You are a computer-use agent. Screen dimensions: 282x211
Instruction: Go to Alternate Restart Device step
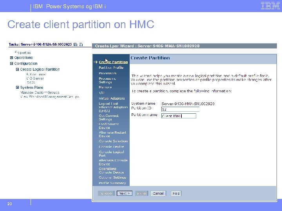[112, 134]
